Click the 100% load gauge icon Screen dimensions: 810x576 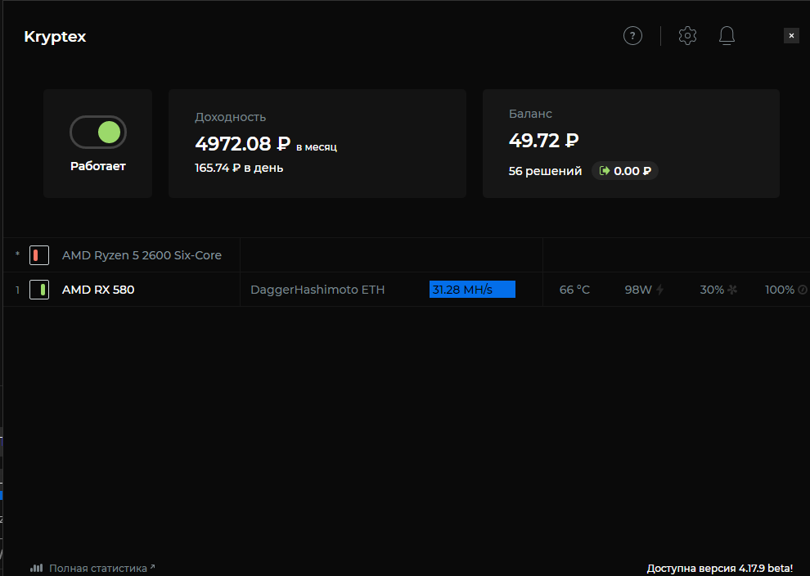coord(803,290)
